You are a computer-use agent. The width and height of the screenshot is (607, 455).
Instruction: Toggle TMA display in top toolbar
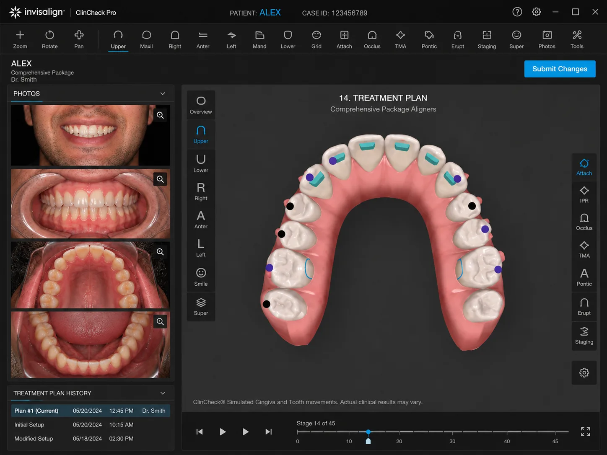coord(400,39)
